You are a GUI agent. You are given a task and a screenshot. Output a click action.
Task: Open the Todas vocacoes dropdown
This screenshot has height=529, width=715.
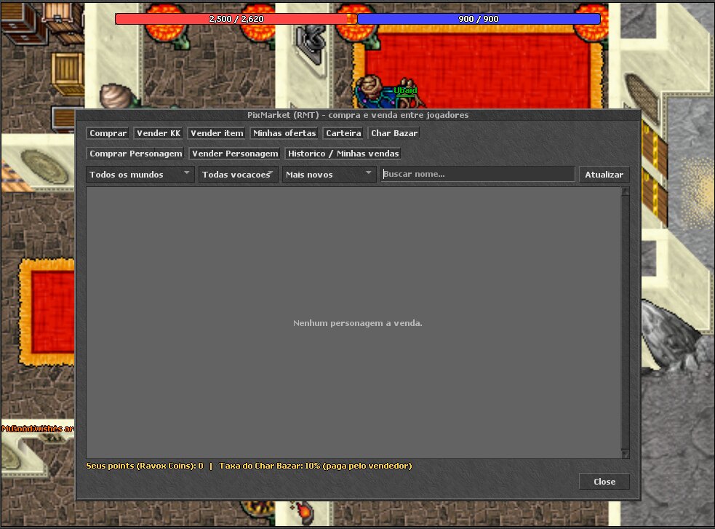click(238, 175)
